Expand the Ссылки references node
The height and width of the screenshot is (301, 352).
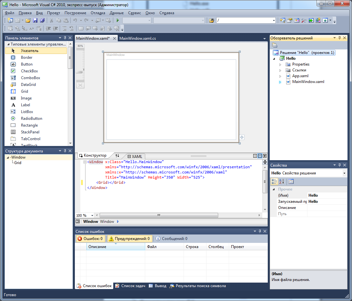(280, 70)
